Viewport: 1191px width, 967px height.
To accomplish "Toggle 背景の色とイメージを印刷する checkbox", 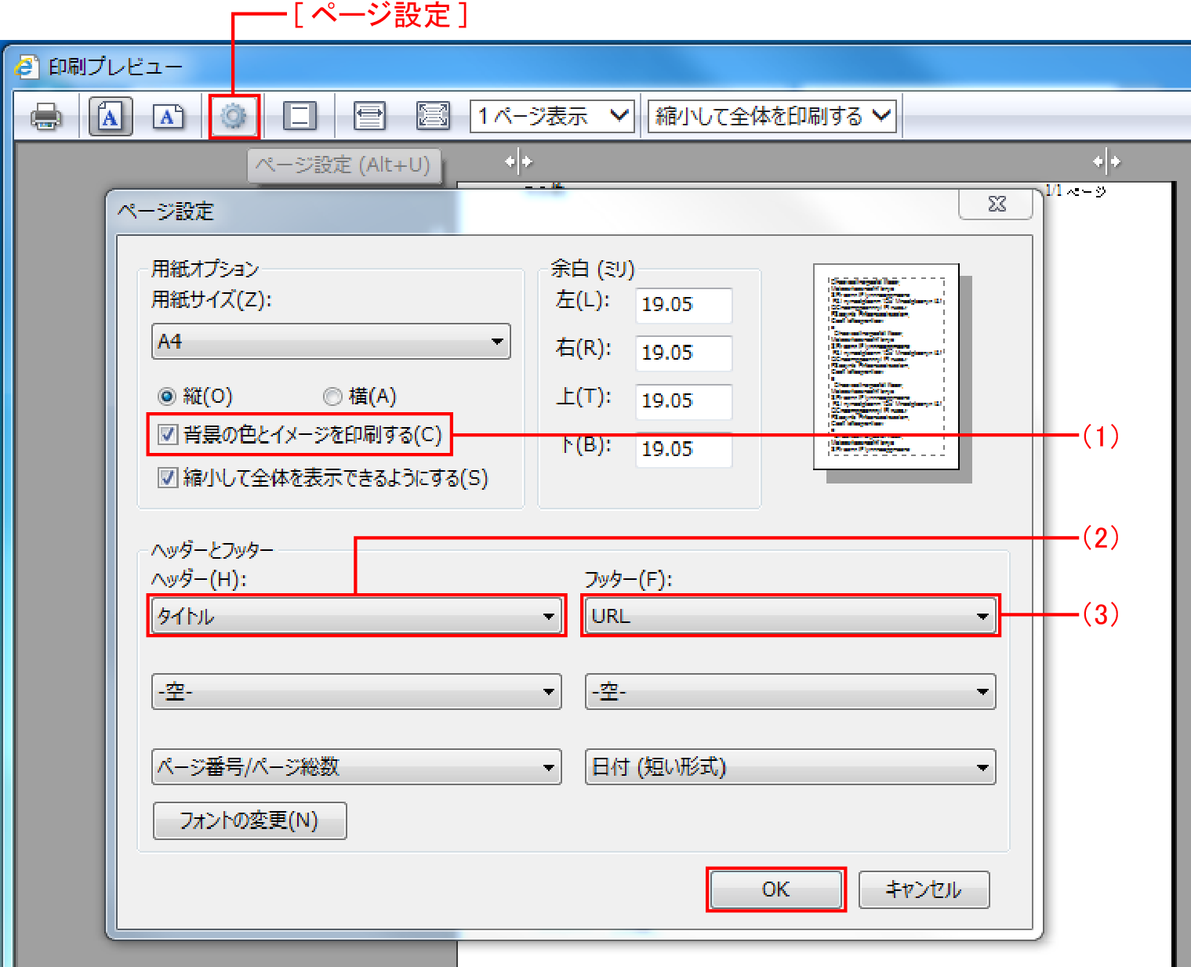I will tap(168, 434).
